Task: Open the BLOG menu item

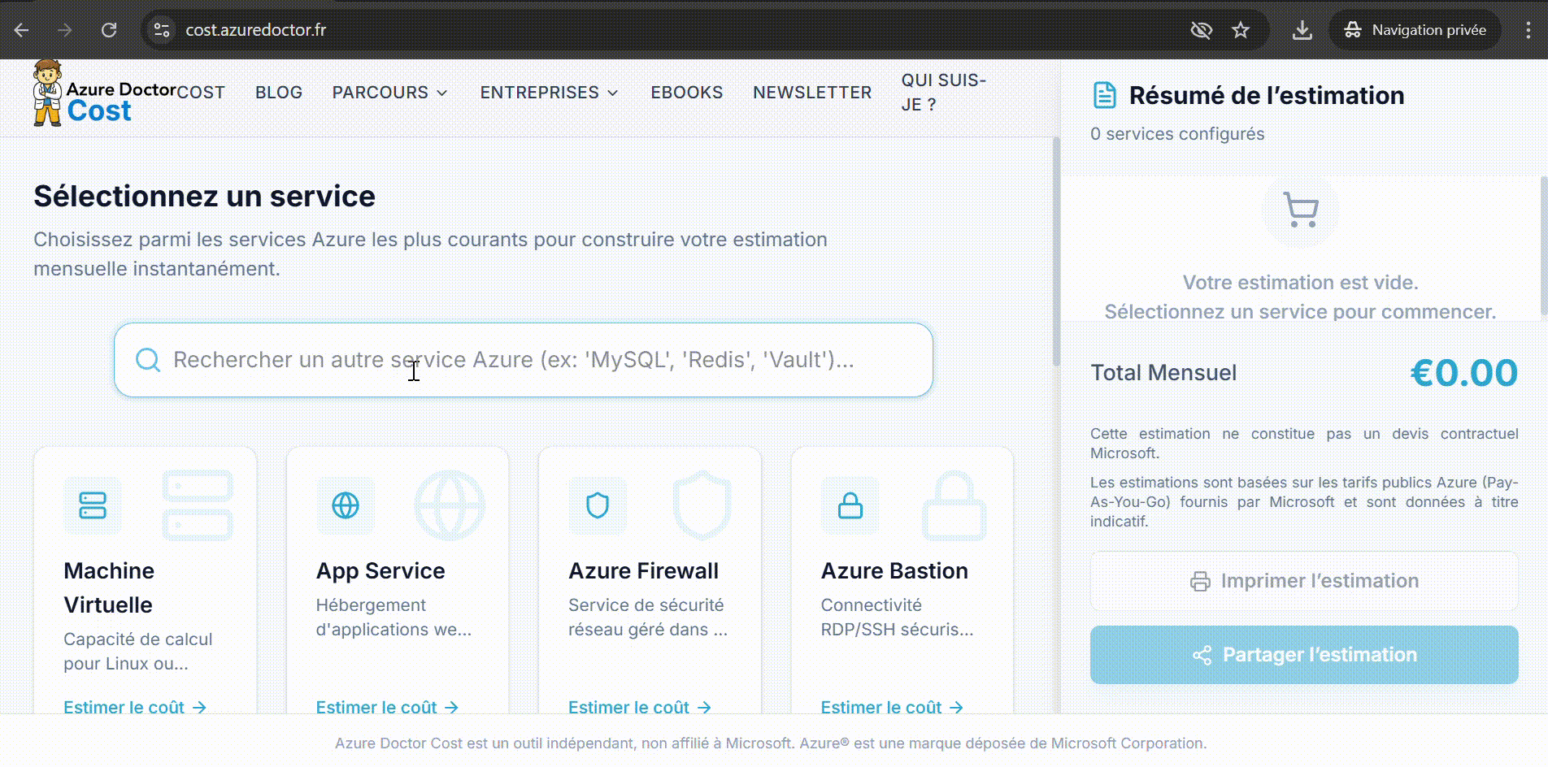Action: [x=279, y=93]
